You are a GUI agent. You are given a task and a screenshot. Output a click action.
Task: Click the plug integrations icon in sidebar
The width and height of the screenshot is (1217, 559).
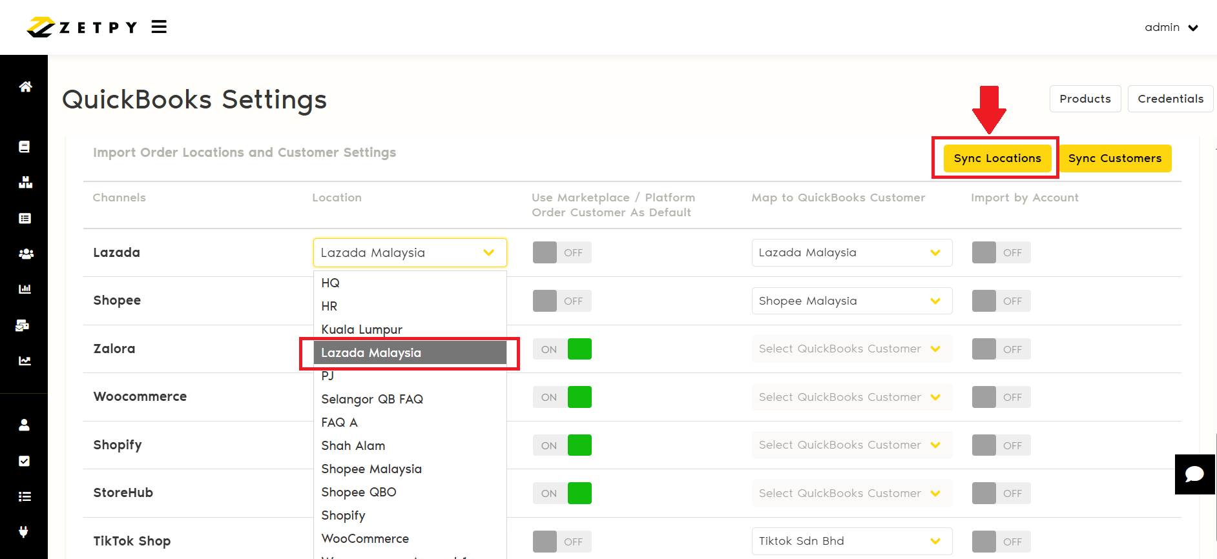[24, 532]
